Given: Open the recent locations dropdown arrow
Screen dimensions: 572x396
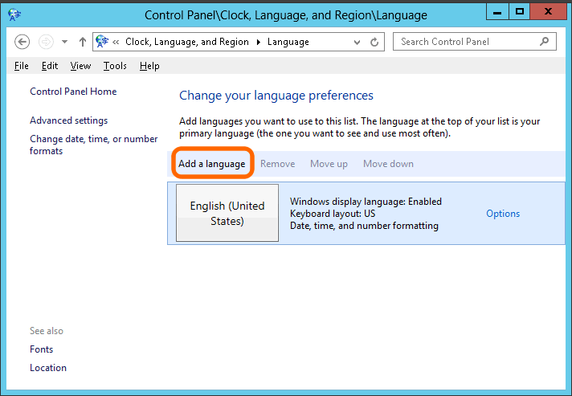Looking at the screenshot, I should (64, 42).
